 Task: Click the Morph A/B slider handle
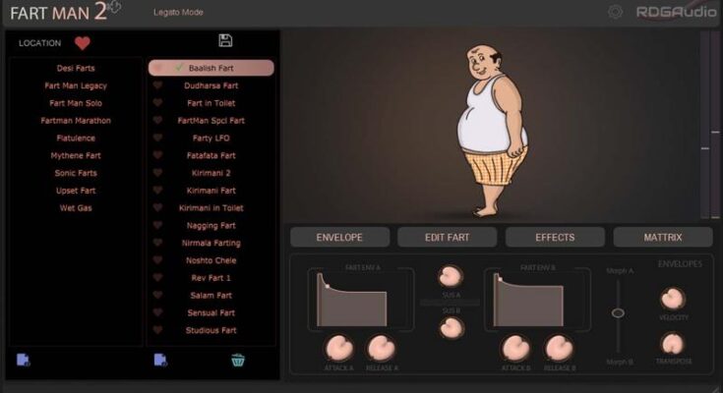pyautogui.click(x=618, y=312)
